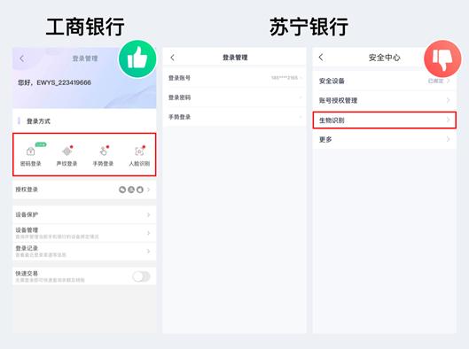Open 账号授权管理 in 安全中心
Viewport: 469px width, 349px height.
point(385,100)
